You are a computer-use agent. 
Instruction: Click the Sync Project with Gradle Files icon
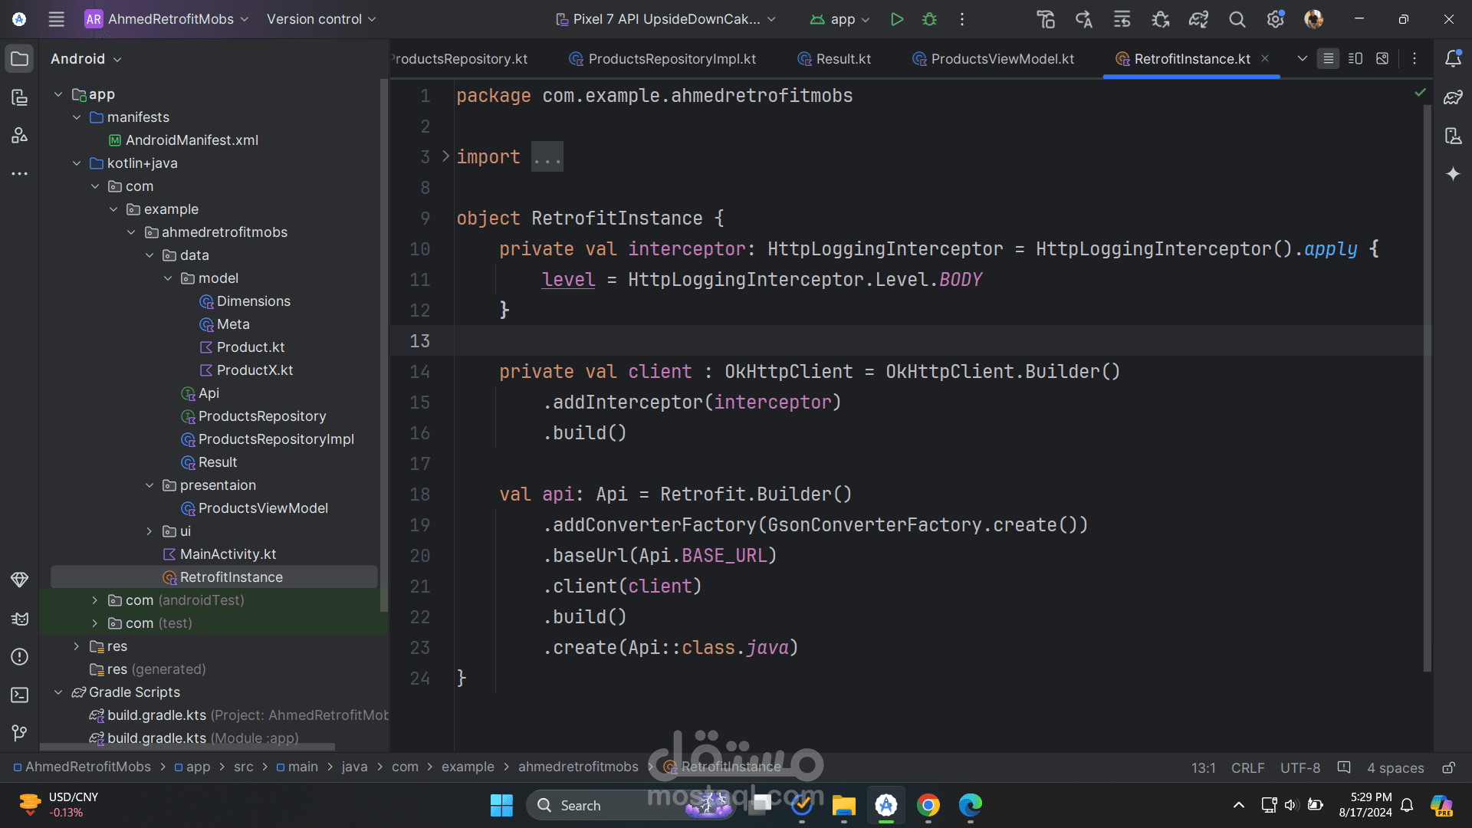click(1198, 19)
